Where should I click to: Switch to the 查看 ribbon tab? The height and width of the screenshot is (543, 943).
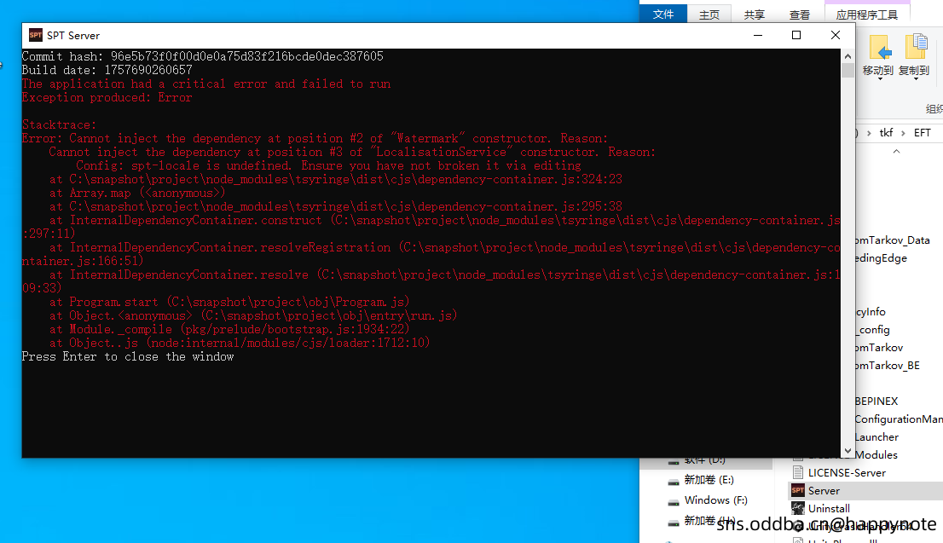(800, 14)
